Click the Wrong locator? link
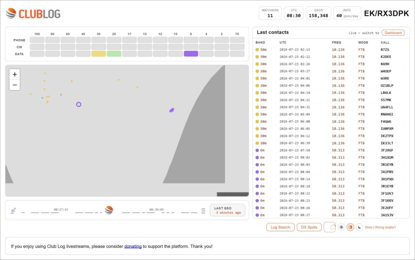Viewport: 415px width, 260px height. [385, 227]
